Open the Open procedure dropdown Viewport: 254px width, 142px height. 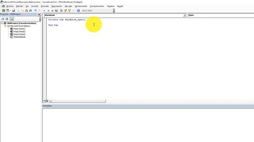coord(221,15)
